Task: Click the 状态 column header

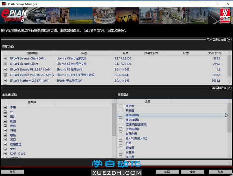Action: click(x=186, y=53)
